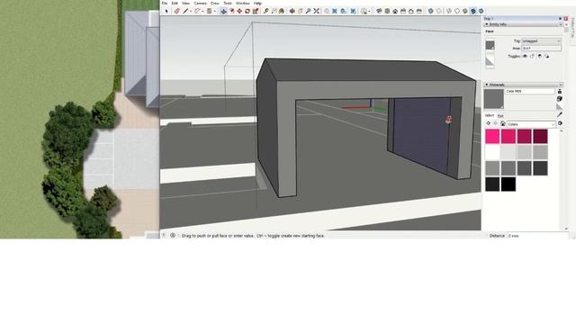Screen dimensions: 576x324
Task: Pick the white color swatch
Action: [x=492, y=152]
